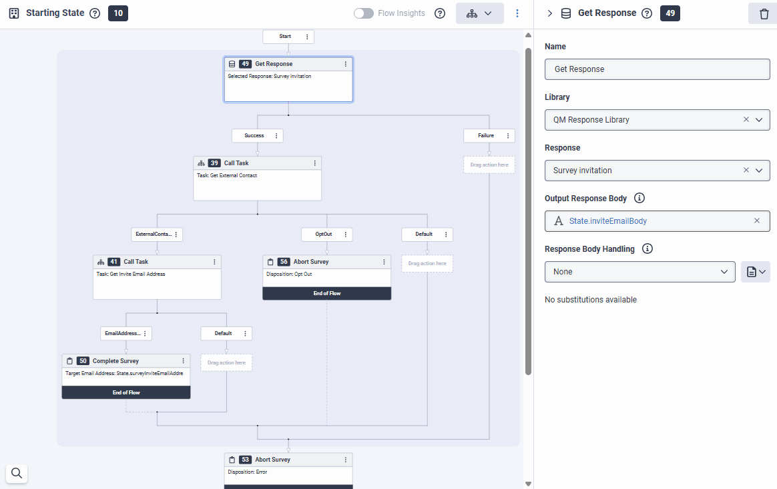Open three-dot menu on Get Response node
This screenshot has width=777, height=489.
346,64
